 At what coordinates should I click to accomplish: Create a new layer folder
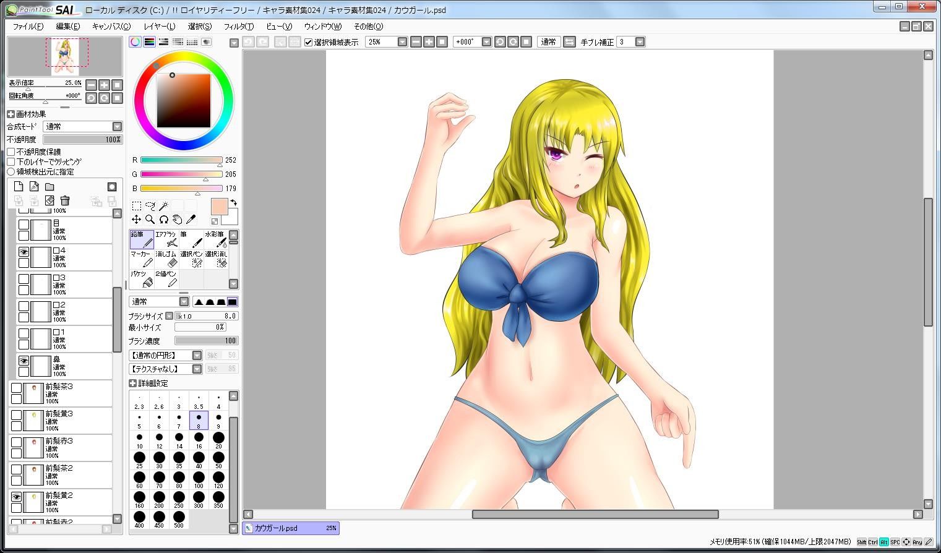point(49,187)
